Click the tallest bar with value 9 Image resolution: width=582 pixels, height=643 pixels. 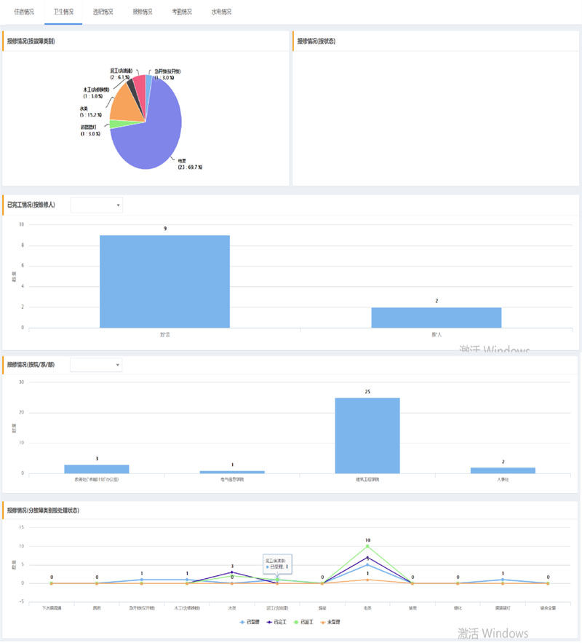(x=164, y=281)
